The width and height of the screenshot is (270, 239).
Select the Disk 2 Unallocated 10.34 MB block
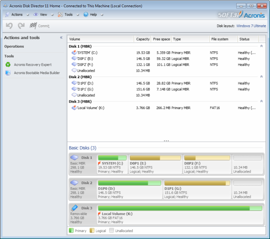coord(248,189)
